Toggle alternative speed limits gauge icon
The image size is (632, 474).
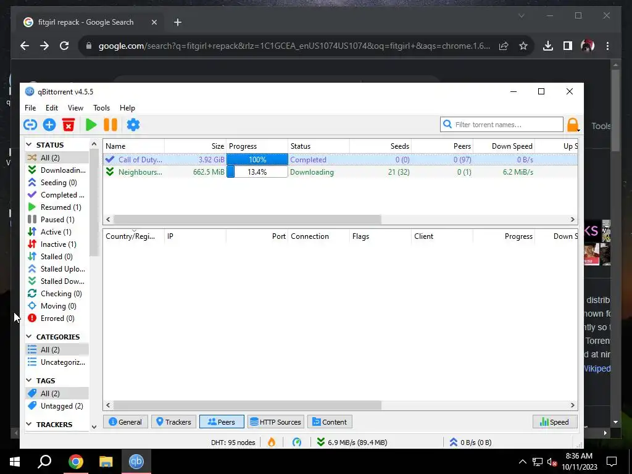[297, 442]
